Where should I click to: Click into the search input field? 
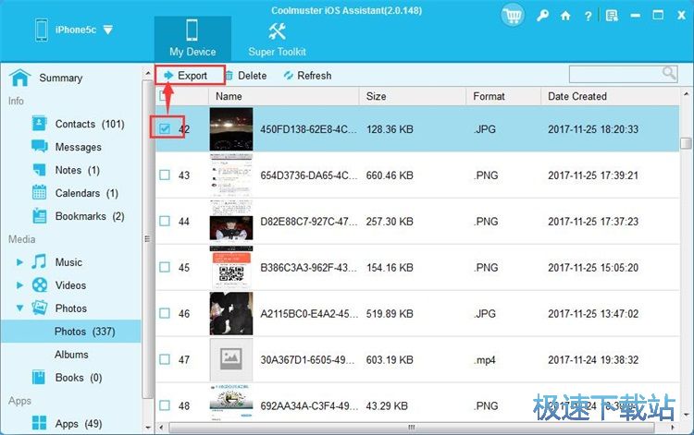pos(616,74)
